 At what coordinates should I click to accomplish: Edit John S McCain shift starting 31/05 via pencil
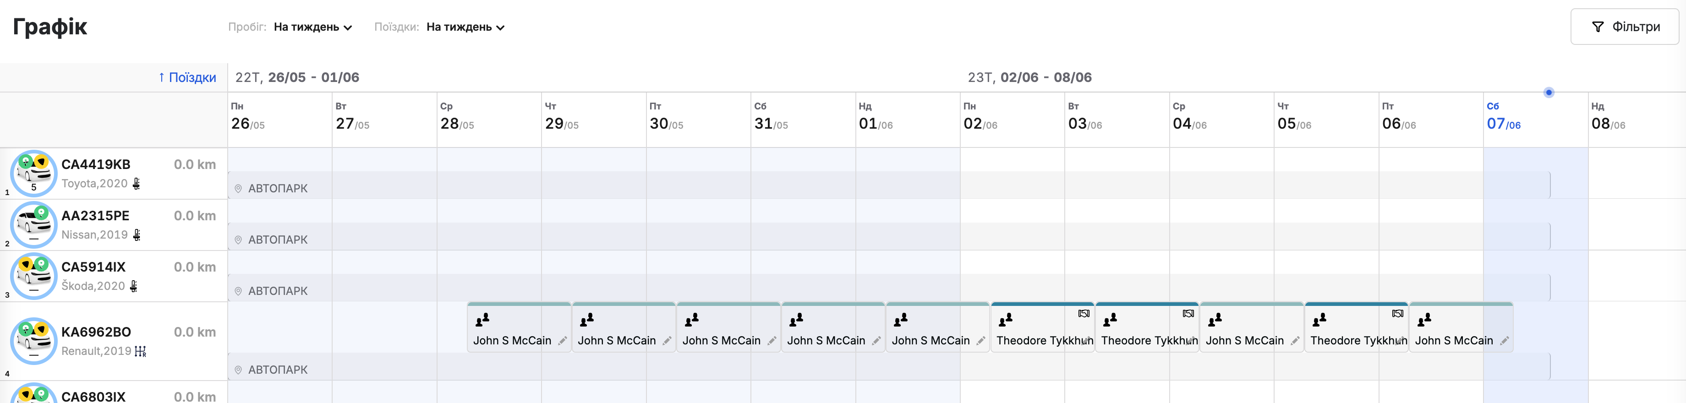pos(876,341)
